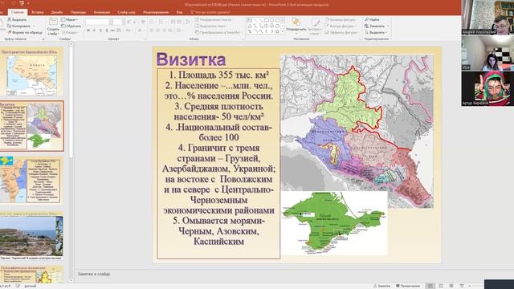Viewport: 514px width, 289px height.
Task: Select the triangle shape in gallery
Action: pyautogui.click(x=250, y=26)
